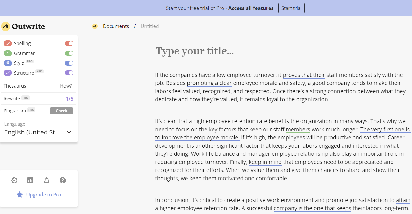
Task: Turn off the Structure toggle
Action: (69, 73)
